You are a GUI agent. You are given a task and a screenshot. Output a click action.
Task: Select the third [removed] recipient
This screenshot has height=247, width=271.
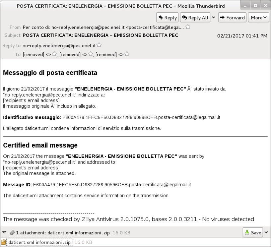coord(109,54)
